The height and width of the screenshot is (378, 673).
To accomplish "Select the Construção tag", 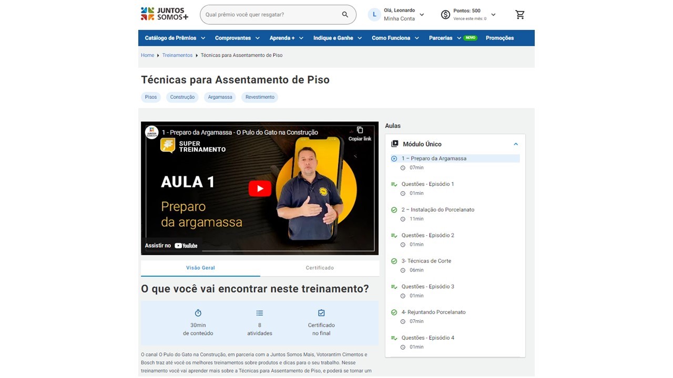I will [182, 97].
